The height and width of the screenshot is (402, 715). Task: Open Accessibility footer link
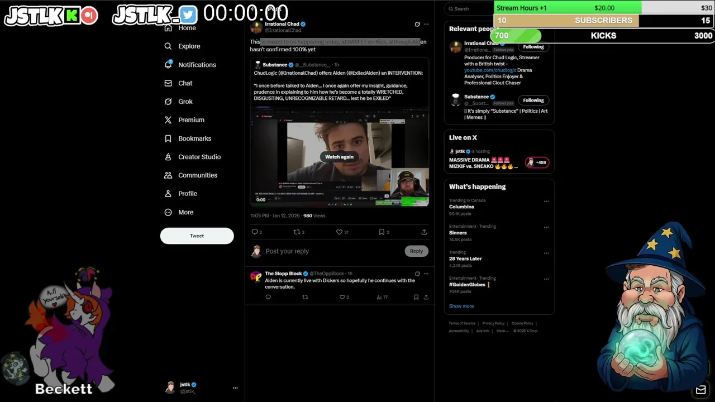pyautogui.click(x=459, y=331)
